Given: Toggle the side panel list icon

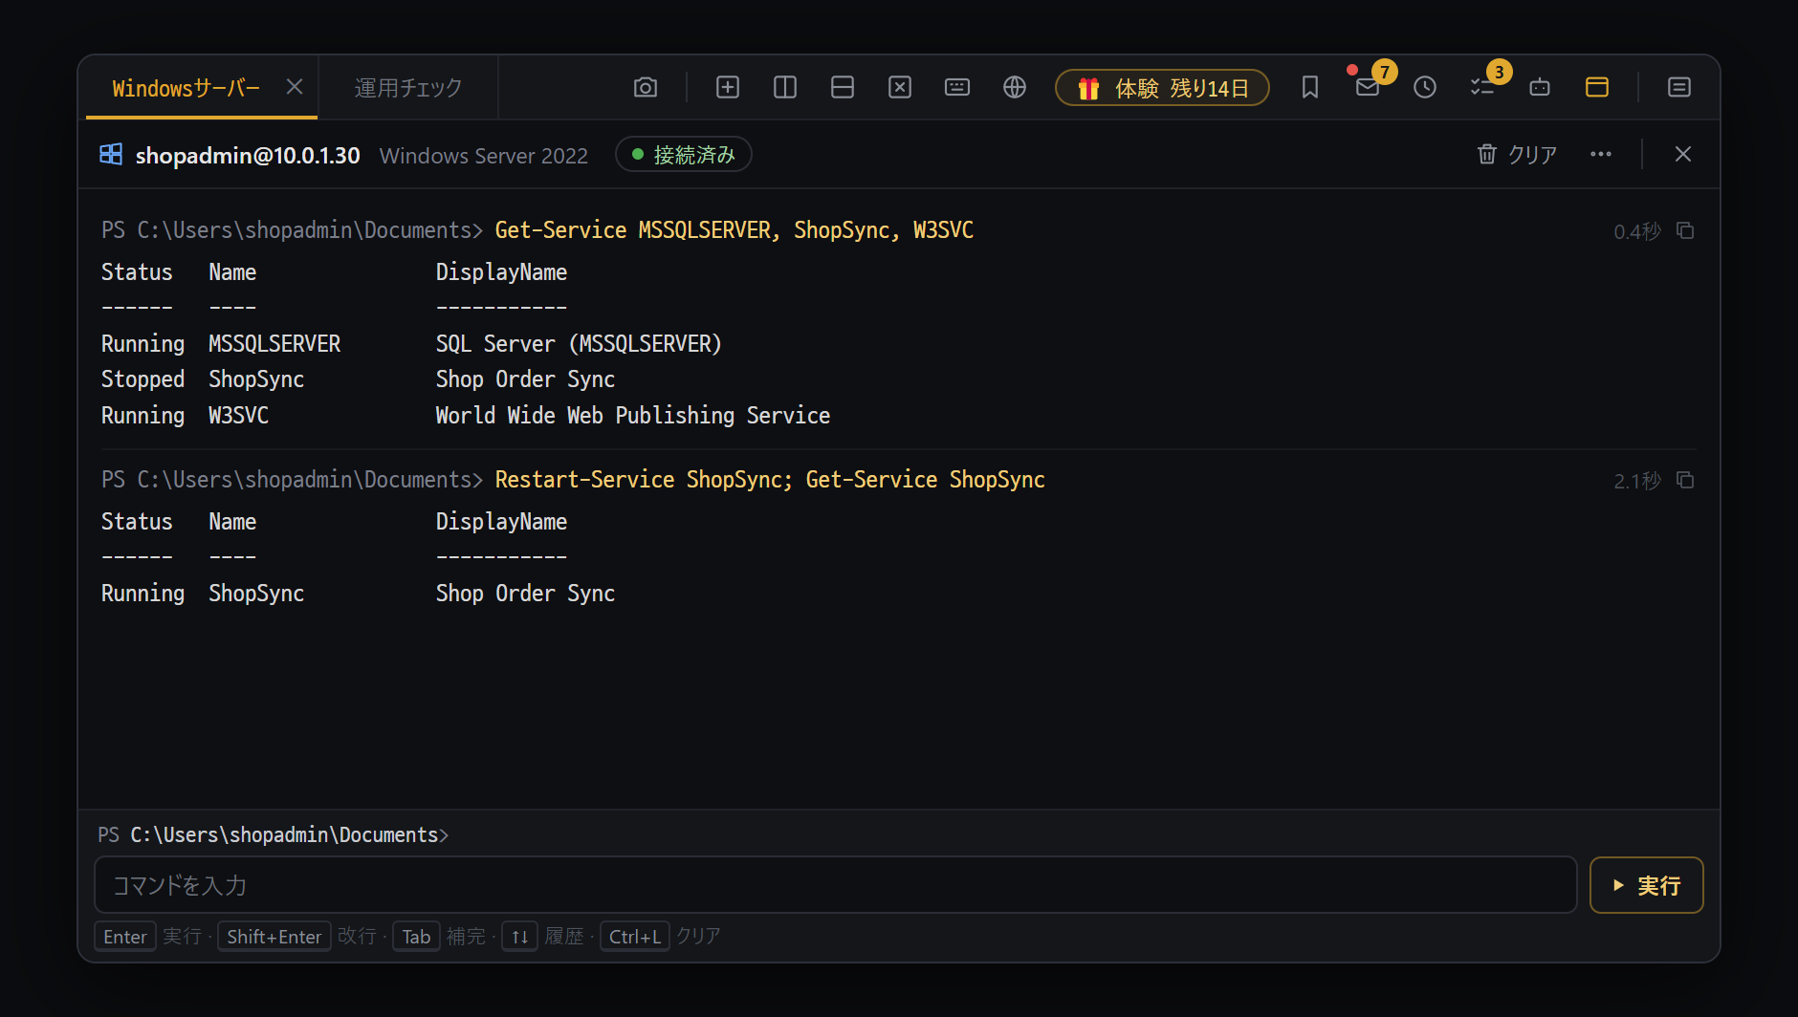Looking at the screenshot, I should click(x=1679, y=88).
